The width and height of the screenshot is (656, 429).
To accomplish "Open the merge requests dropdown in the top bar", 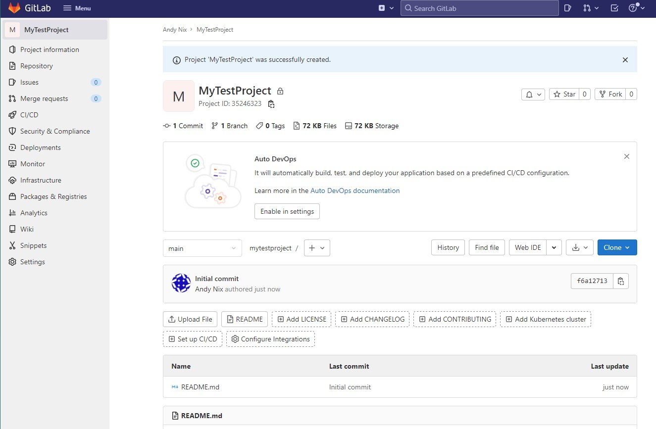I will 591,8.
